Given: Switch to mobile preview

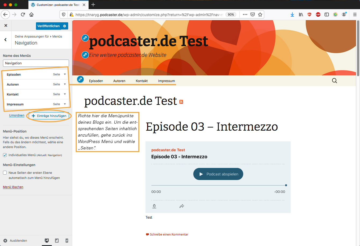Looking at the screenshot, I should [67, 241].
